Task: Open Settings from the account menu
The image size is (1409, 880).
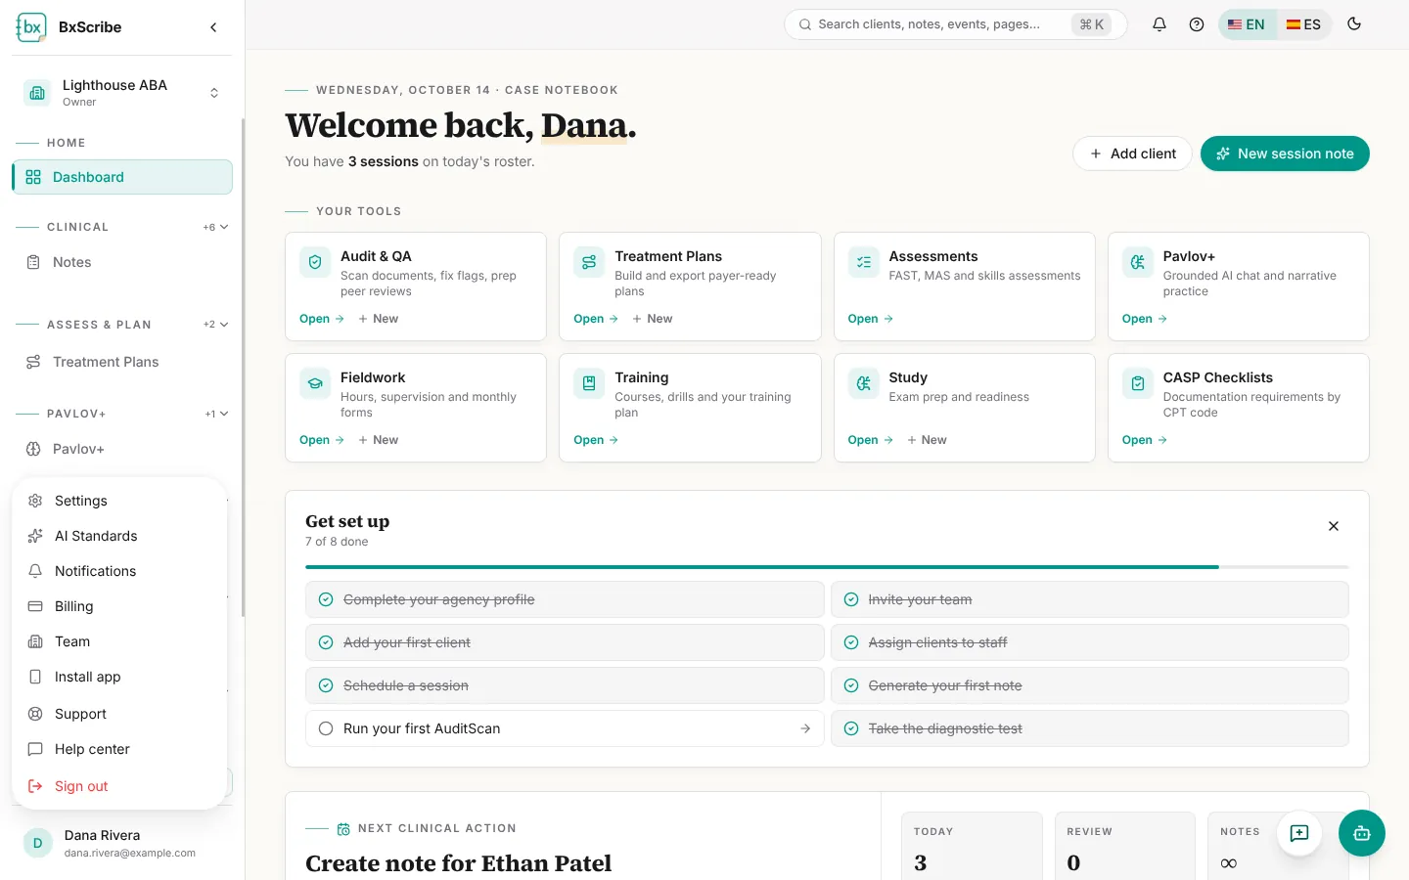Action: (x=119, y=501)
